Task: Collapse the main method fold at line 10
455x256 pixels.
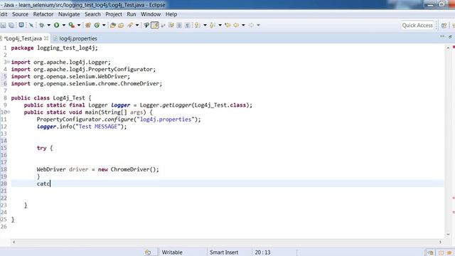Action: [x=9, y=112]
